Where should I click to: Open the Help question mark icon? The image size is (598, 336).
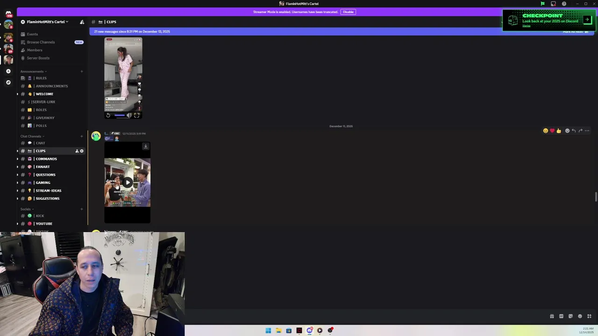tap(564, 4)
